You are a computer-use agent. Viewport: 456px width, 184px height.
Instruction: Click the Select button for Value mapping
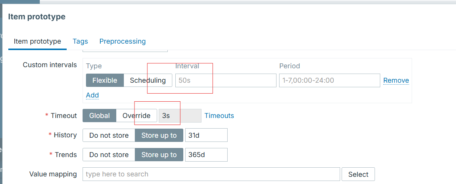(x=358, y=174)
